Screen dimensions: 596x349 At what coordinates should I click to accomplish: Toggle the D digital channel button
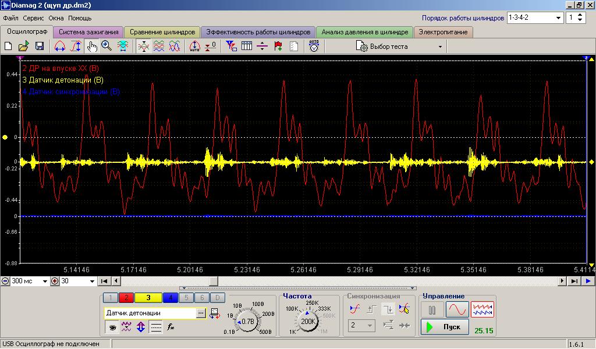point(218,298)
